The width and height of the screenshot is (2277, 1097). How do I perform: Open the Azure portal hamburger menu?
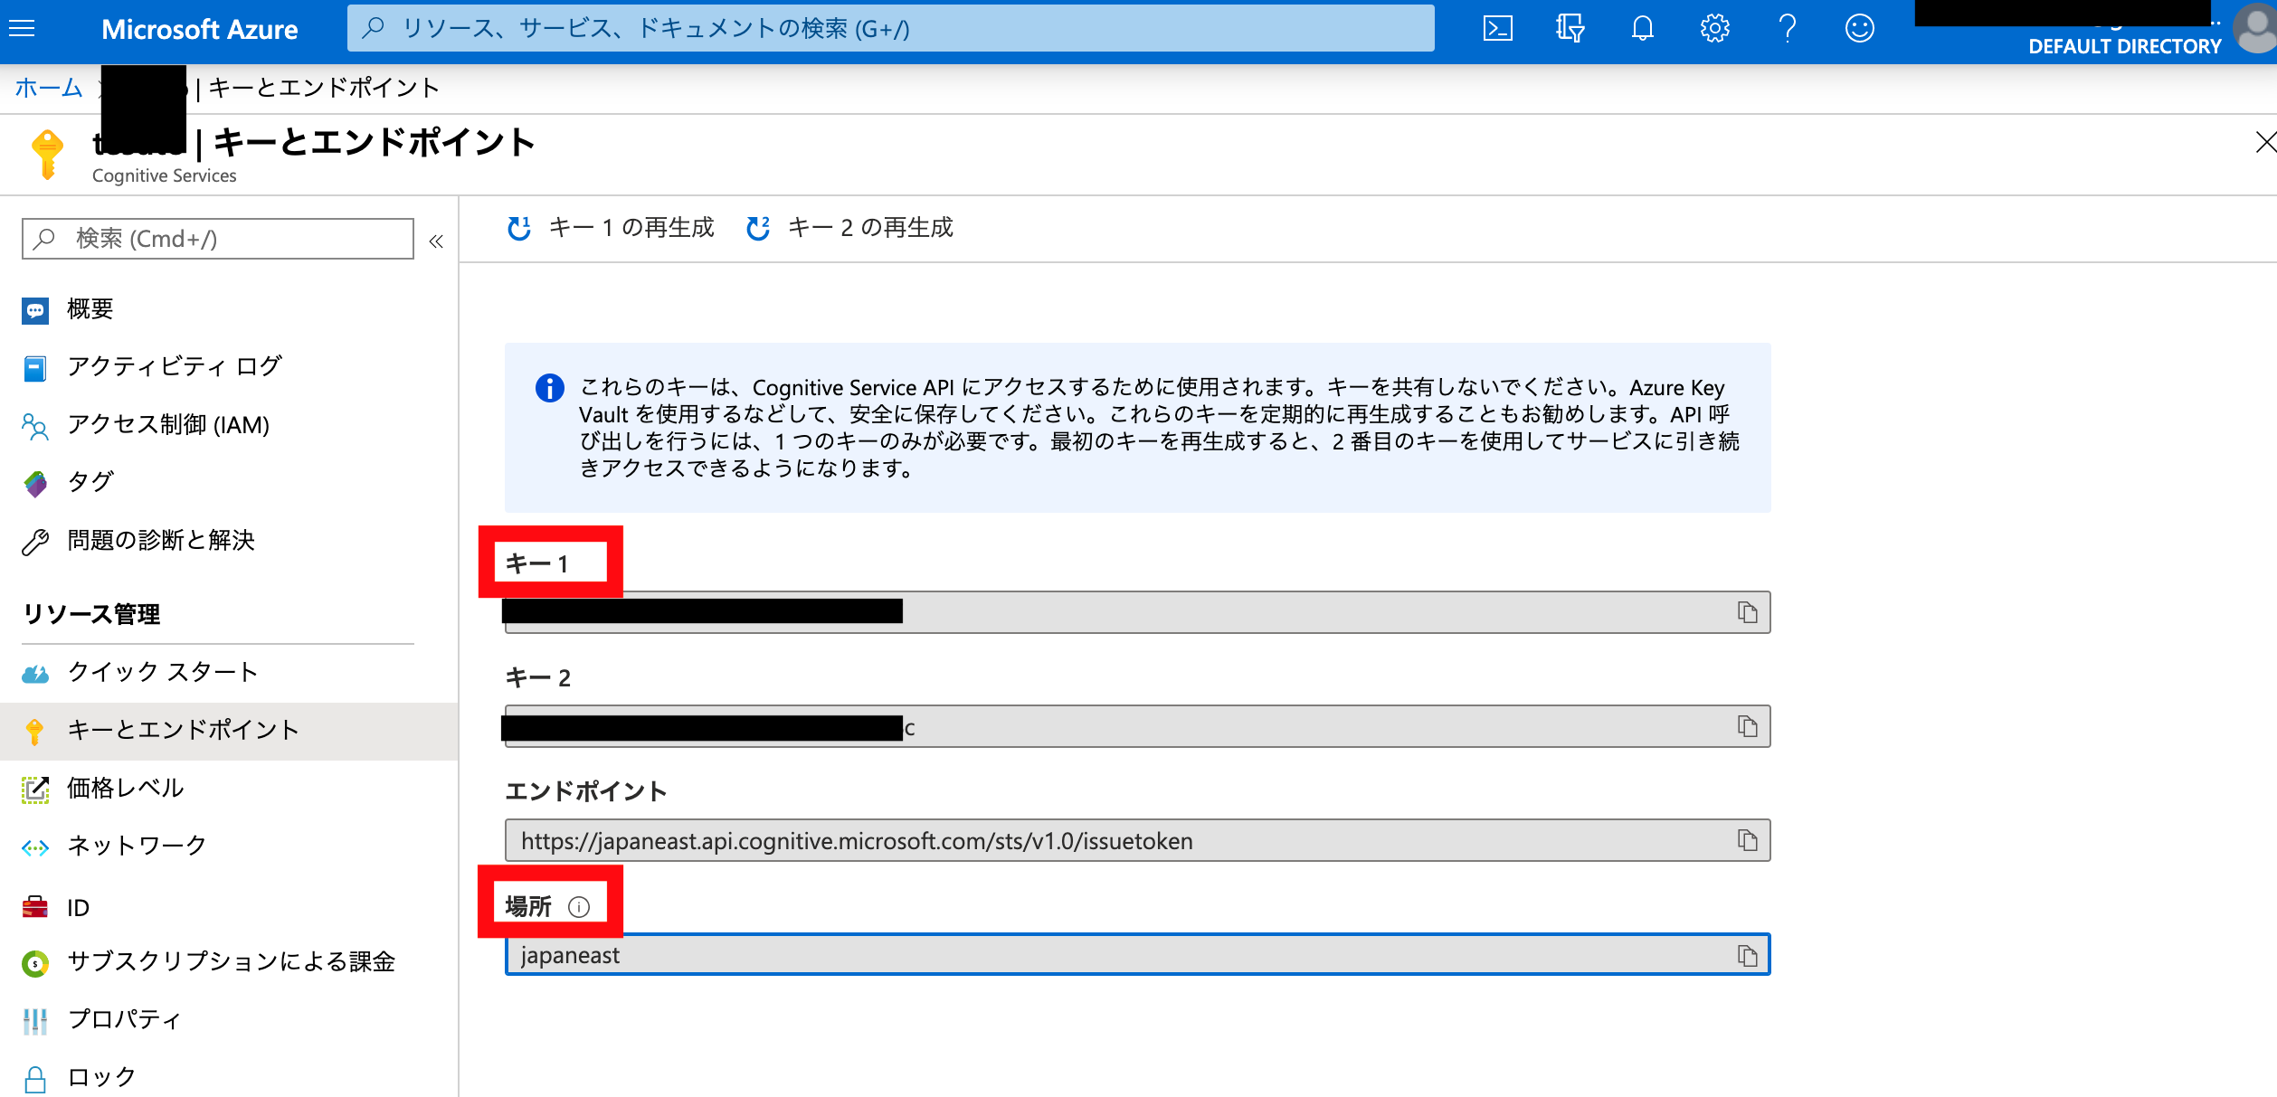[x=22, y=29]
